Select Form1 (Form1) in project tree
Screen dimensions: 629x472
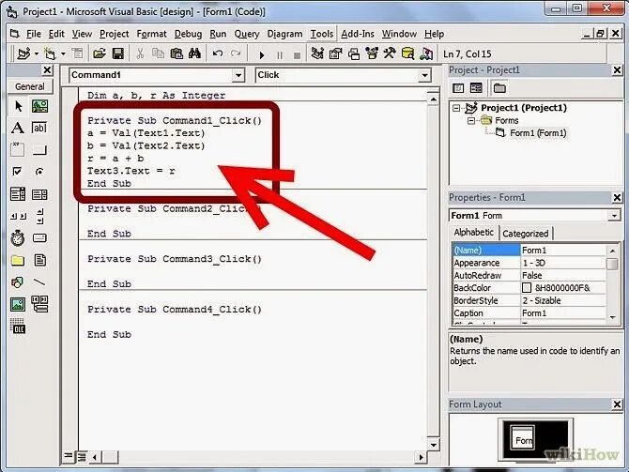coord(538,133)
